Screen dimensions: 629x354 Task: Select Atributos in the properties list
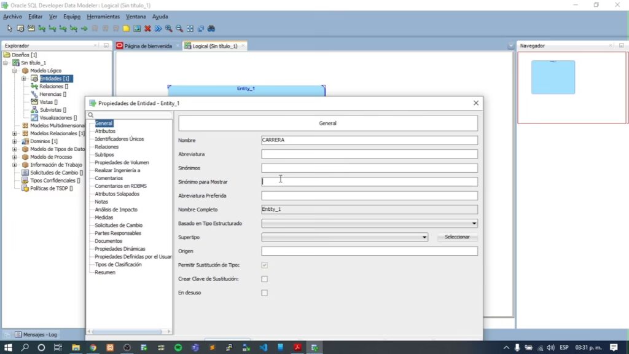105,131
